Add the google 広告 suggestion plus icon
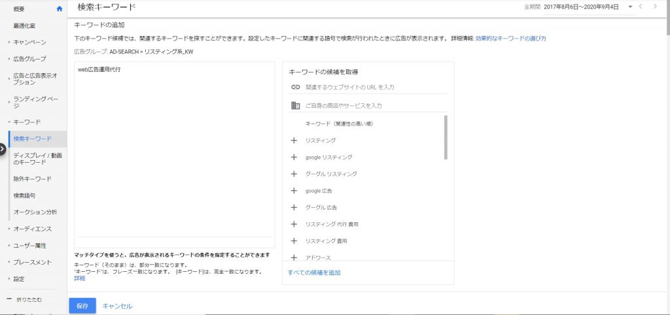The height and width of the screenshot is (315, 670). tap(294, 191)
